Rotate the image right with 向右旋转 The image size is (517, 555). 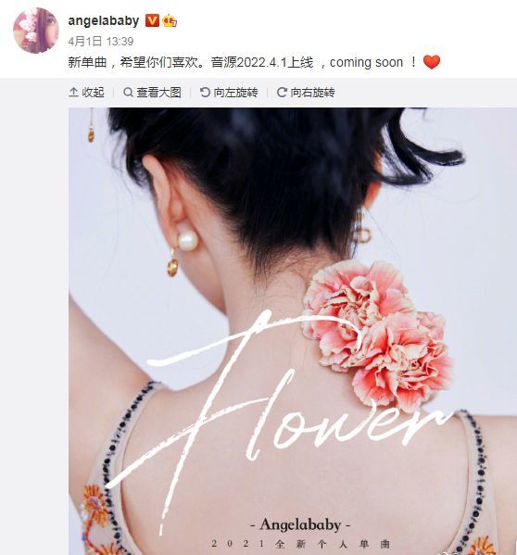(306, 93)
